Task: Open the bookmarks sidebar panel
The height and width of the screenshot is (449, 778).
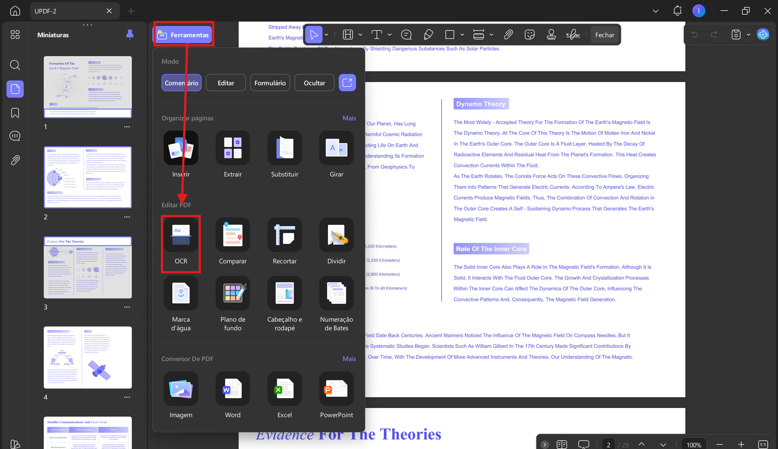Action: 15,113
